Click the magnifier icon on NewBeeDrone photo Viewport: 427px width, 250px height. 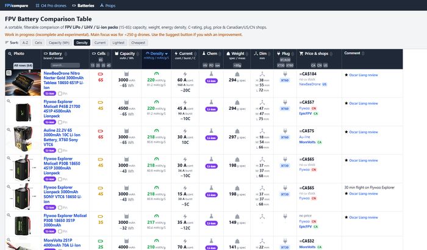point(9,73)
